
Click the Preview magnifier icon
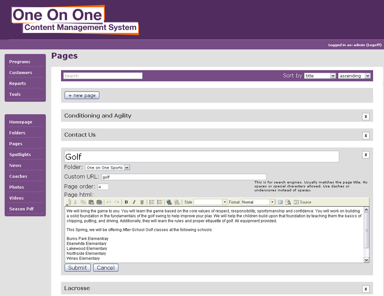click(288, 202)
